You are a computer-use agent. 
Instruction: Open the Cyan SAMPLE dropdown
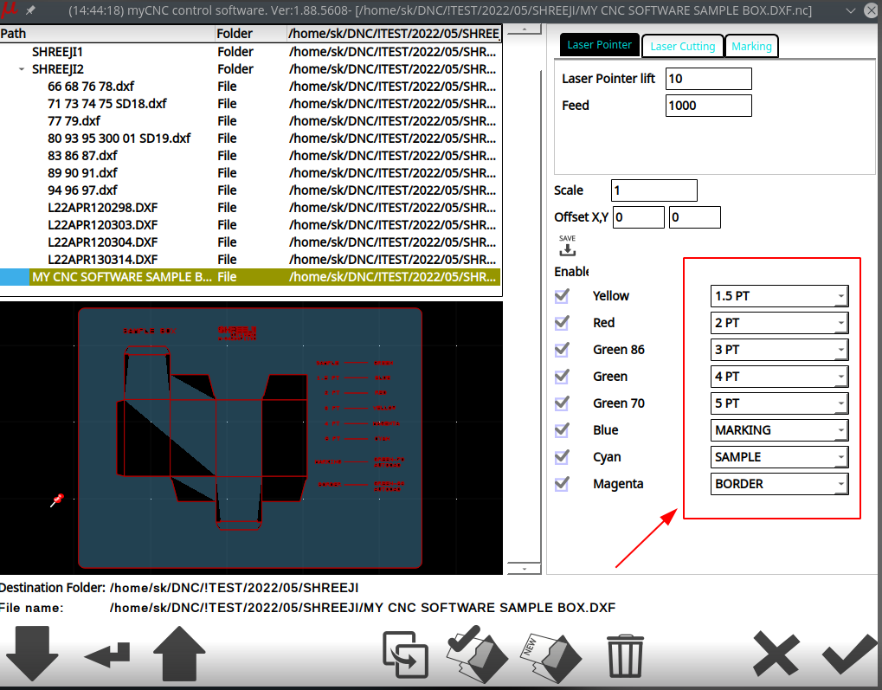pyautogui.click(x=779, y=457)
